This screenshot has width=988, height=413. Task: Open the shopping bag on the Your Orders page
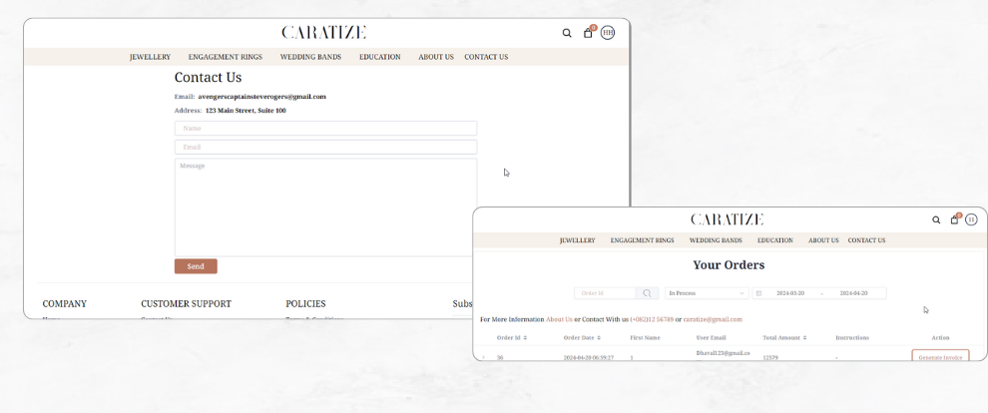click(x=954, y=219)
